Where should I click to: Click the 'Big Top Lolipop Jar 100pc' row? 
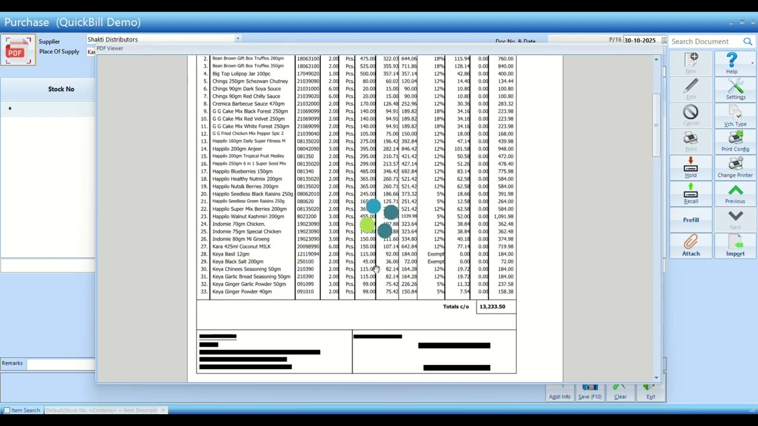(x=358, y=73)
